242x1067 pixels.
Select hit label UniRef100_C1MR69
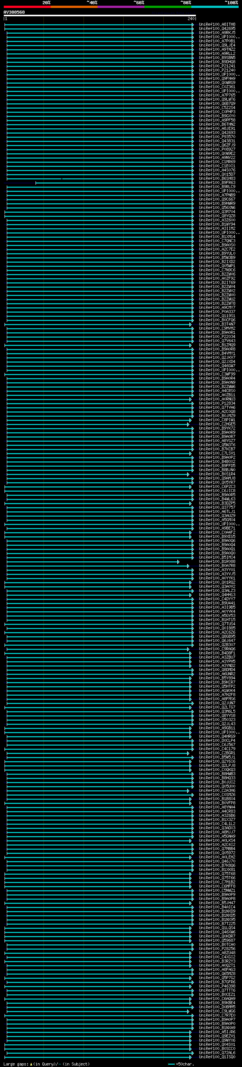click(217, 162)
